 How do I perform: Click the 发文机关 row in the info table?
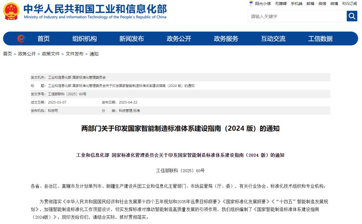tap(181, 77)
